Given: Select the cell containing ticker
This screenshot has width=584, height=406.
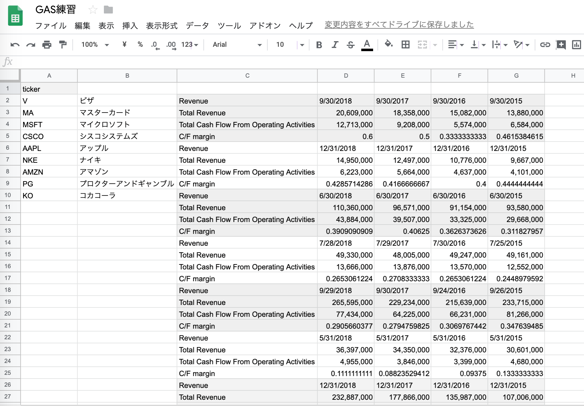Looking at the screenshot, I should pos(49,89).
